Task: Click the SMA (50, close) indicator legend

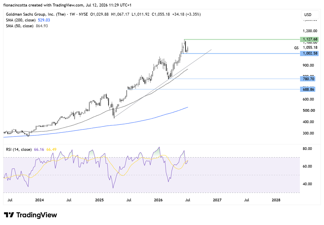Action: pos(20,26)
